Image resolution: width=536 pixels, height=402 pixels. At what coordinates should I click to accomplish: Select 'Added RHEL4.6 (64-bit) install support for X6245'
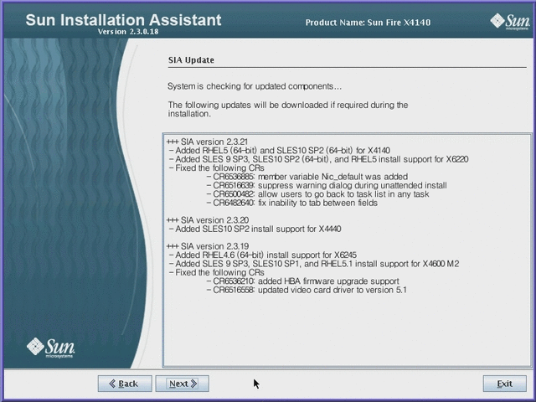pyautogui.click(x=263, y=255)
